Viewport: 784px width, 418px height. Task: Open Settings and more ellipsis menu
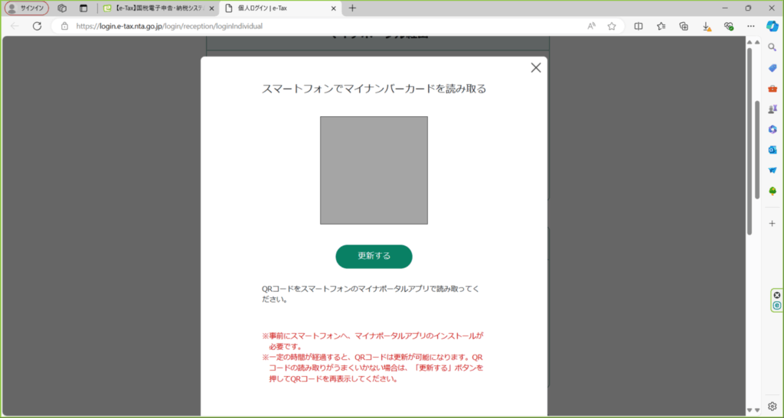[x=751, y=26]
